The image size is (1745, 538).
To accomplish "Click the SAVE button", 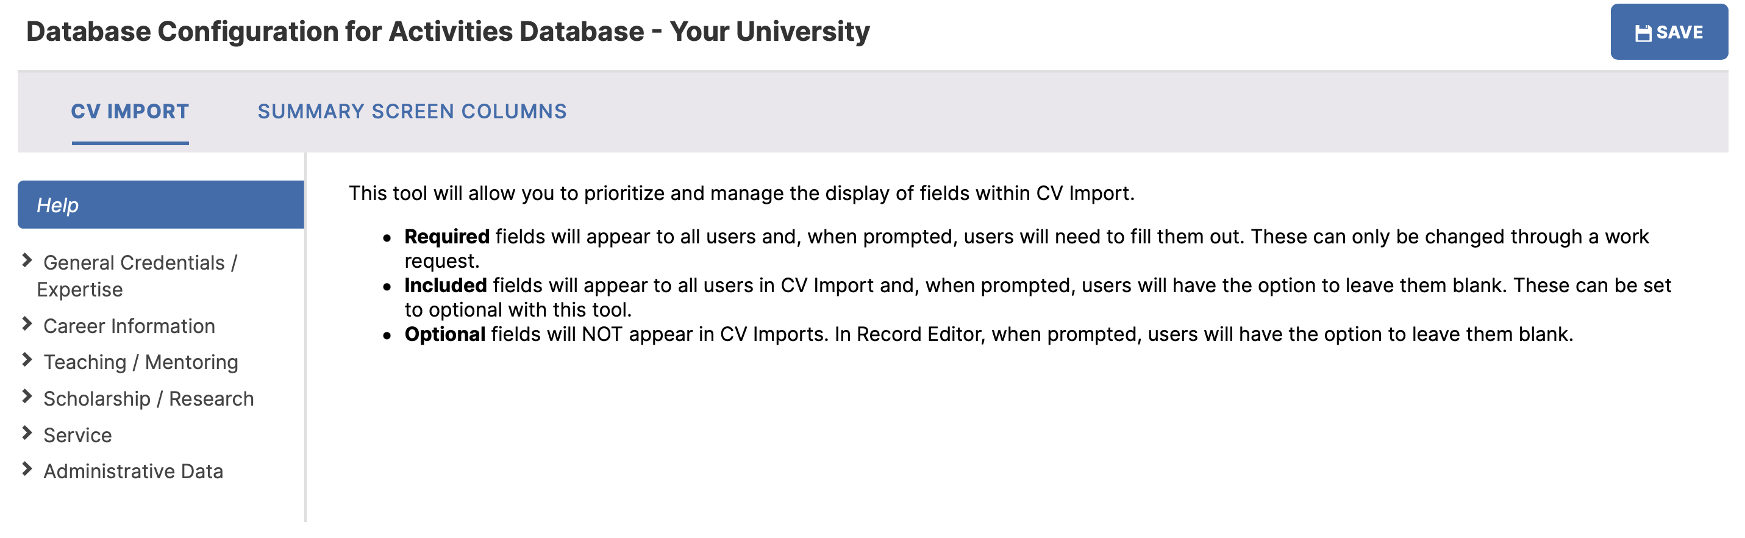I will click(x=1669, y=32).
